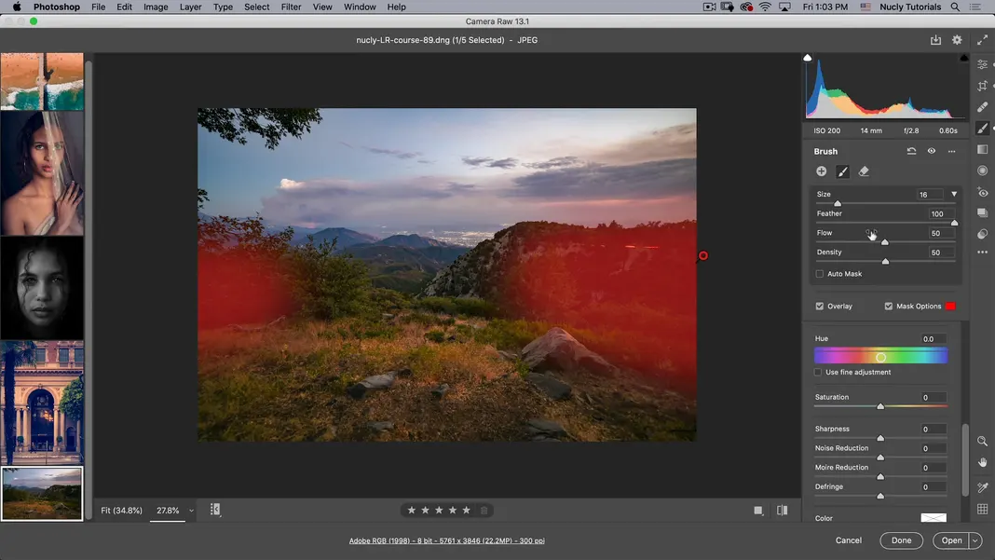The height and width of the screenshot is (560, 995).
Task: Switch to add brush mode icon
Action: [842, 171]
